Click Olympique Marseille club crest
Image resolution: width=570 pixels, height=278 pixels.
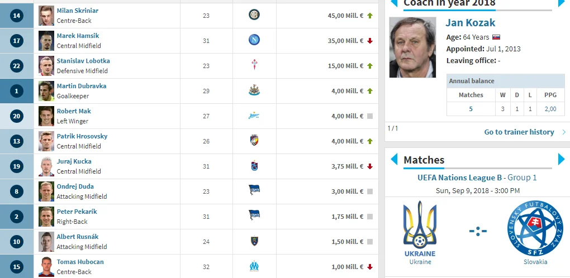pos(254,266)
